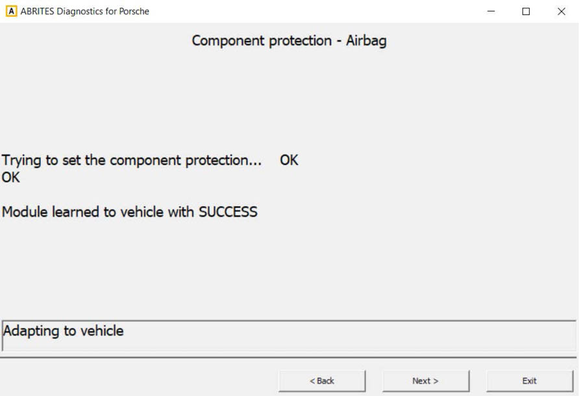
Task: Click the OK result beside the 'Trying to set' line
Action: pos(289,160)
